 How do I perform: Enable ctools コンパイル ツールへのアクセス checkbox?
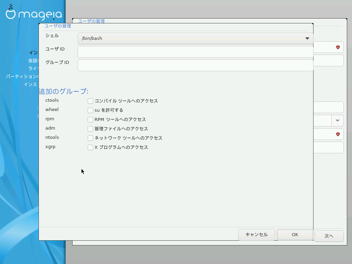[90, 101]
